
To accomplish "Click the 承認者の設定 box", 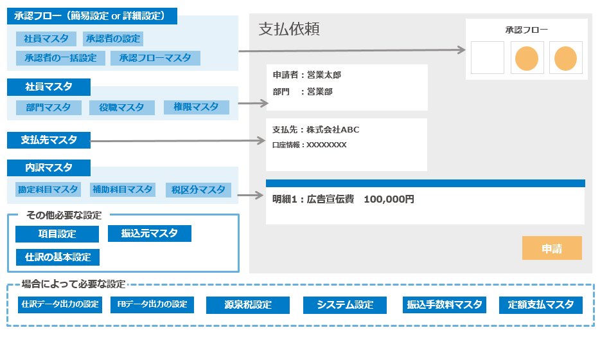I will coord(113,39).
